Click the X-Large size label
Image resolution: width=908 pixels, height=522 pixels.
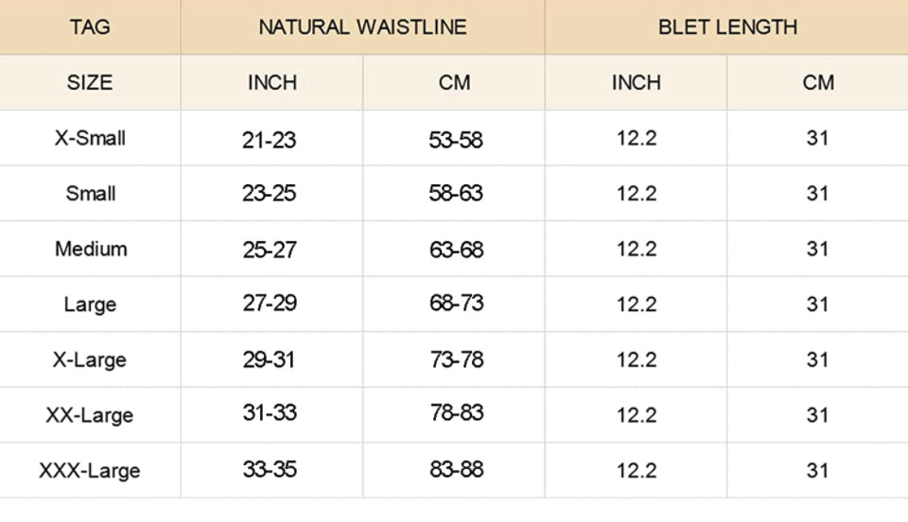90,360
